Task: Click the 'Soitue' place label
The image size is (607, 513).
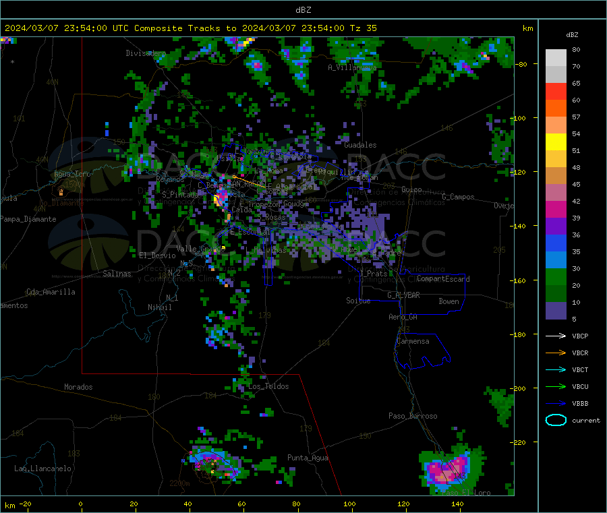Action: pyautogui.click(x=358, y=301)
